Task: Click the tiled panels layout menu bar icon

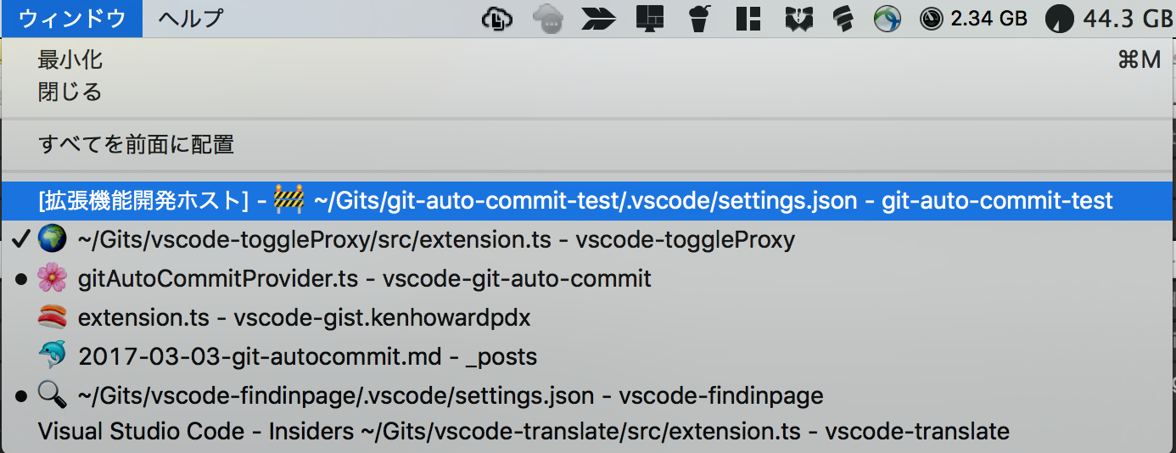Action: tap(748, 18)
